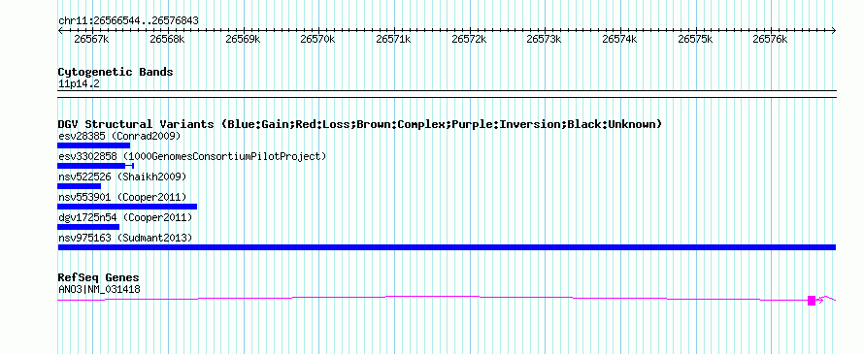Image resolution: width=864 pixels, height=354 pixels.
Task: Click the DGV Structural Variants track title
Action: [x=360, y=124]
